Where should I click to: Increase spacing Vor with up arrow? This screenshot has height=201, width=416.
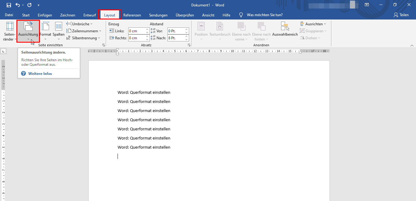[187, 30]
